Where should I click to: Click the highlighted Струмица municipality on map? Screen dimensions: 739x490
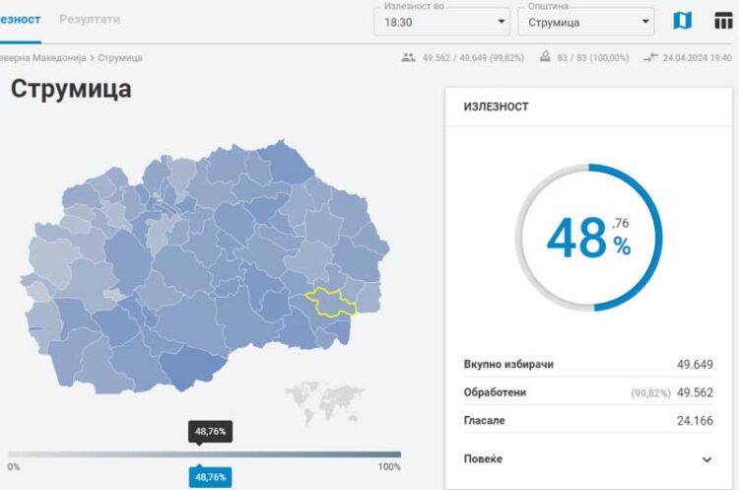330,303
